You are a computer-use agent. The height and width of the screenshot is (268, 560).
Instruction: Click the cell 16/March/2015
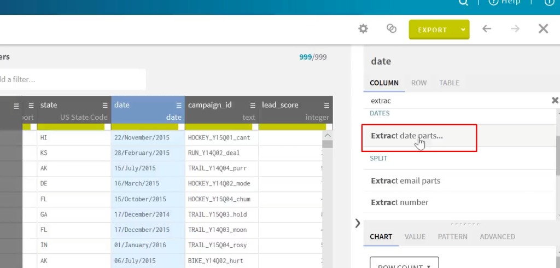(x=148, y=184)
